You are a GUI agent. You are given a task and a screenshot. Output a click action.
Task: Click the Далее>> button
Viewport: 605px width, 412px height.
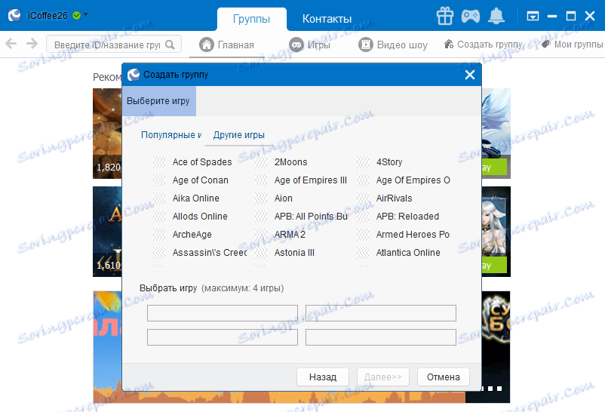click(x=382, y=377)
